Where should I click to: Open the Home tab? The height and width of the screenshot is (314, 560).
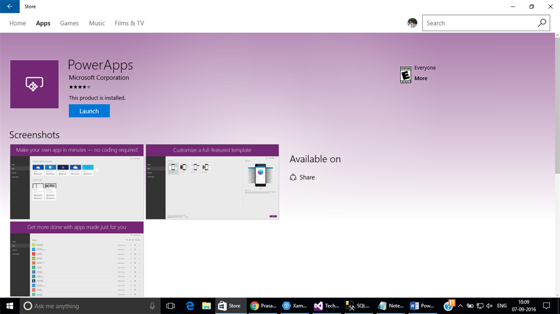click(17, 23)
